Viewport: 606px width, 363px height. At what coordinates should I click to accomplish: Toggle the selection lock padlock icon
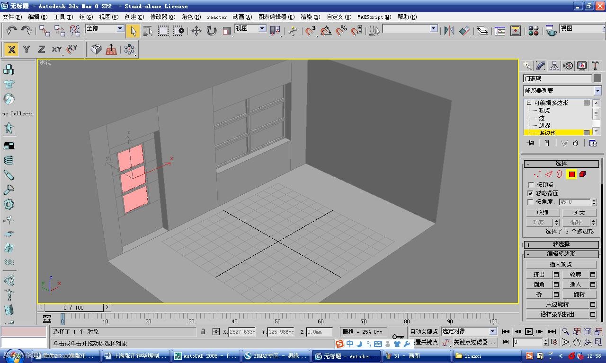203,332
